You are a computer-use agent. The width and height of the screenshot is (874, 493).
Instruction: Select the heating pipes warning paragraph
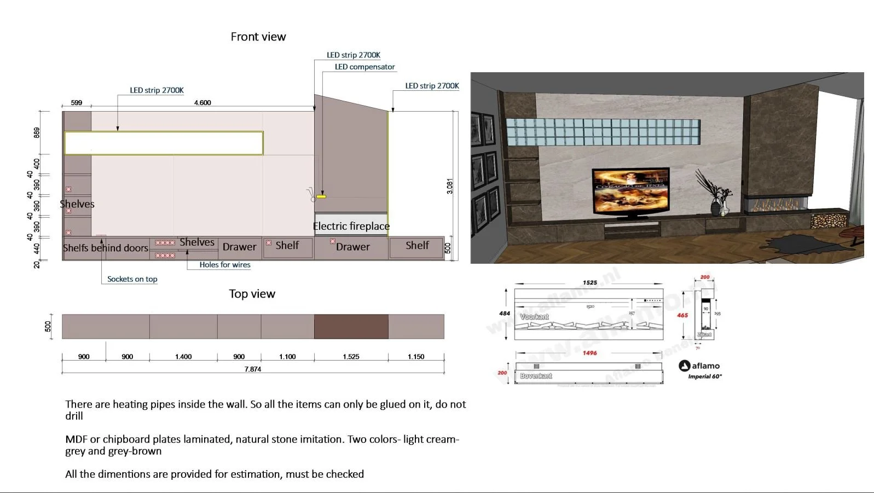pos(265,410)
